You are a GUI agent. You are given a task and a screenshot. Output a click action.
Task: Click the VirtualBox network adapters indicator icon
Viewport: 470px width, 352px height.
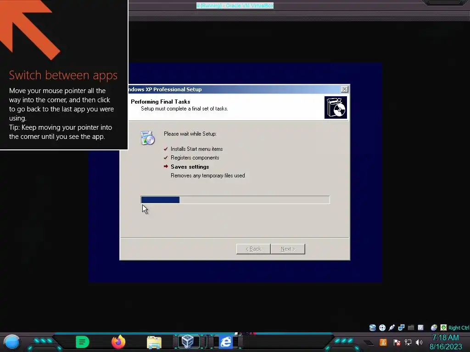pyautogui.click(x=401, y=327)
